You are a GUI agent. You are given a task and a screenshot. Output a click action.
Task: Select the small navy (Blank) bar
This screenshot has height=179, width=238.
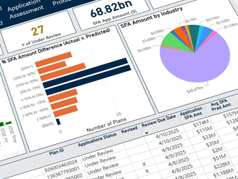click(58, 122)
